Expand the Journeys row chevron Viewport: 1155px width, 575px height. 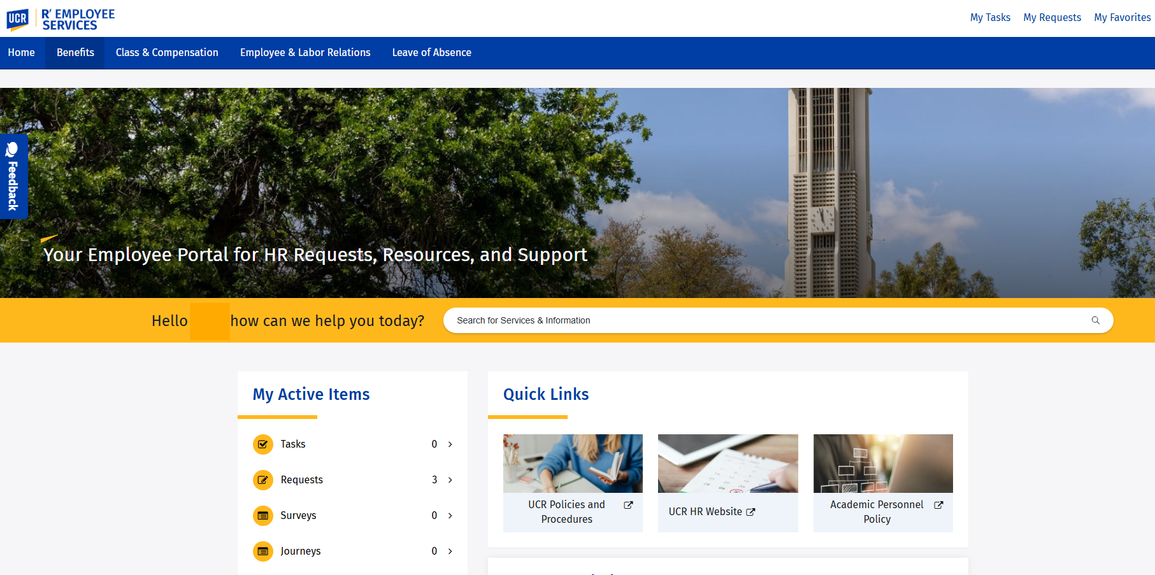pyautogui.click(x=450, y=551)
